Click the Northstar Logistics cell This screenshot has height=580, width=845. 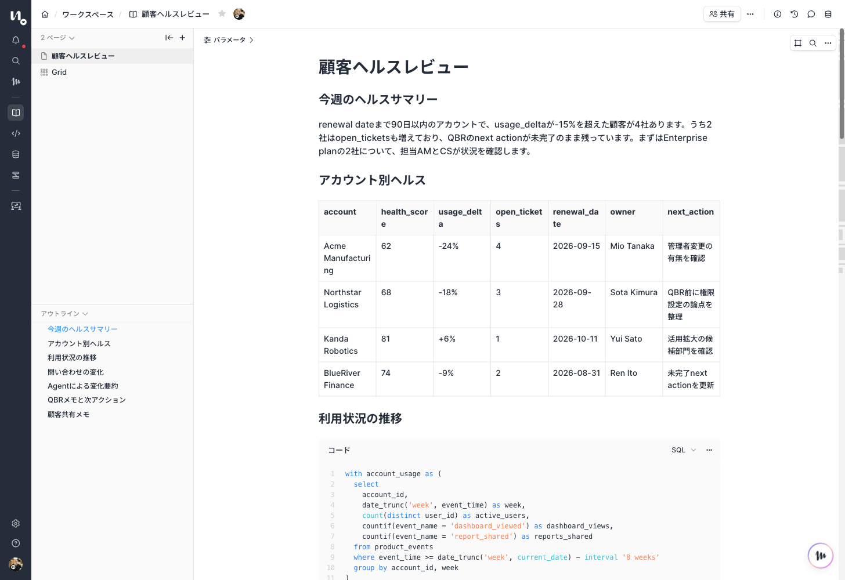(x=348, y=304)
